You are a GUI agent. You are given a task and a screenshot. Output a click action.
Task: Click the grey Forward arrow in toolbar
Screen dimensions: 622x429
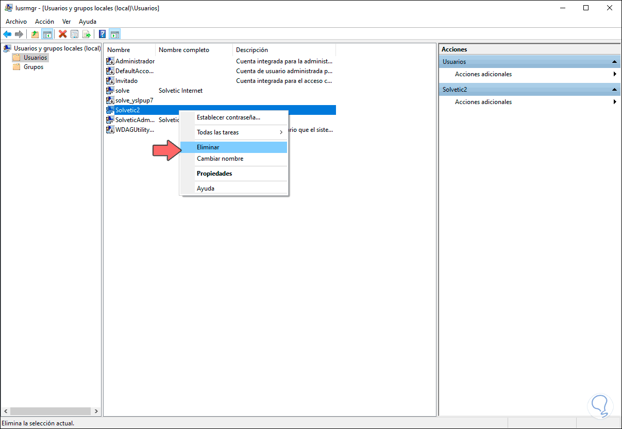pos(19,35)
